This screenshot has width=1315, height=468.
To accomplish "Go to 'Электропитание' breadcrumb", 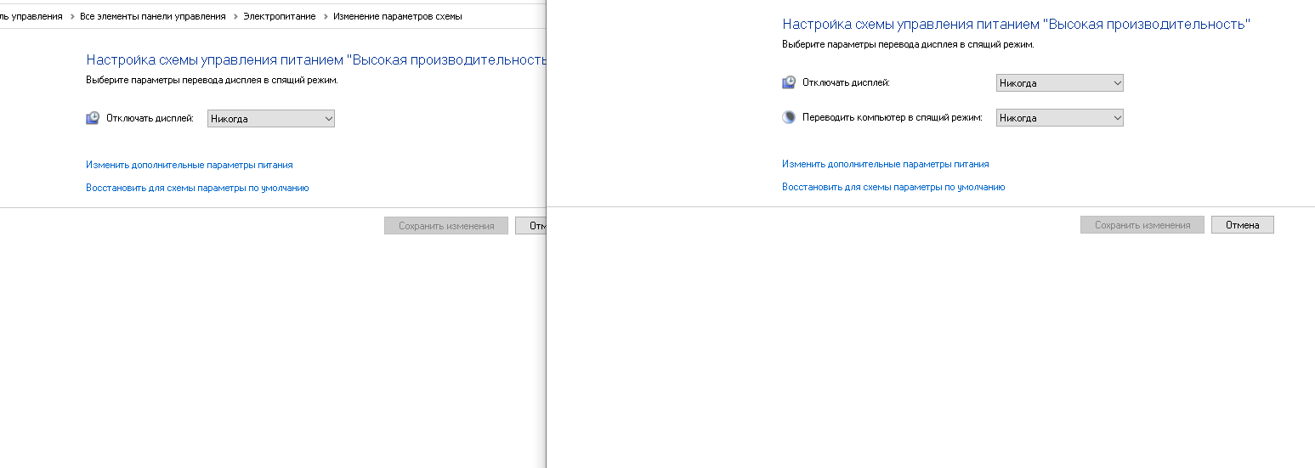I will 280,16.
